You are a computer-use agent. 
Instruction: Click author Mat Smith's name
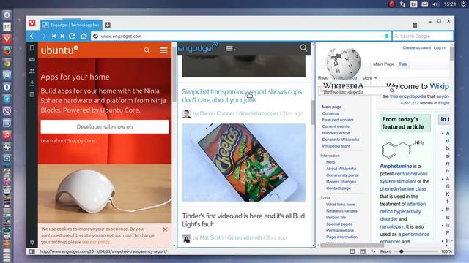click(212, 237)
